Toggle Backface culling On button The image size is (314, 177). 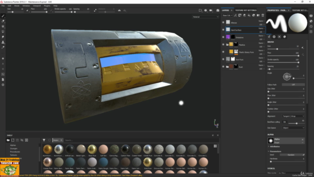click(x=285, y=122)
